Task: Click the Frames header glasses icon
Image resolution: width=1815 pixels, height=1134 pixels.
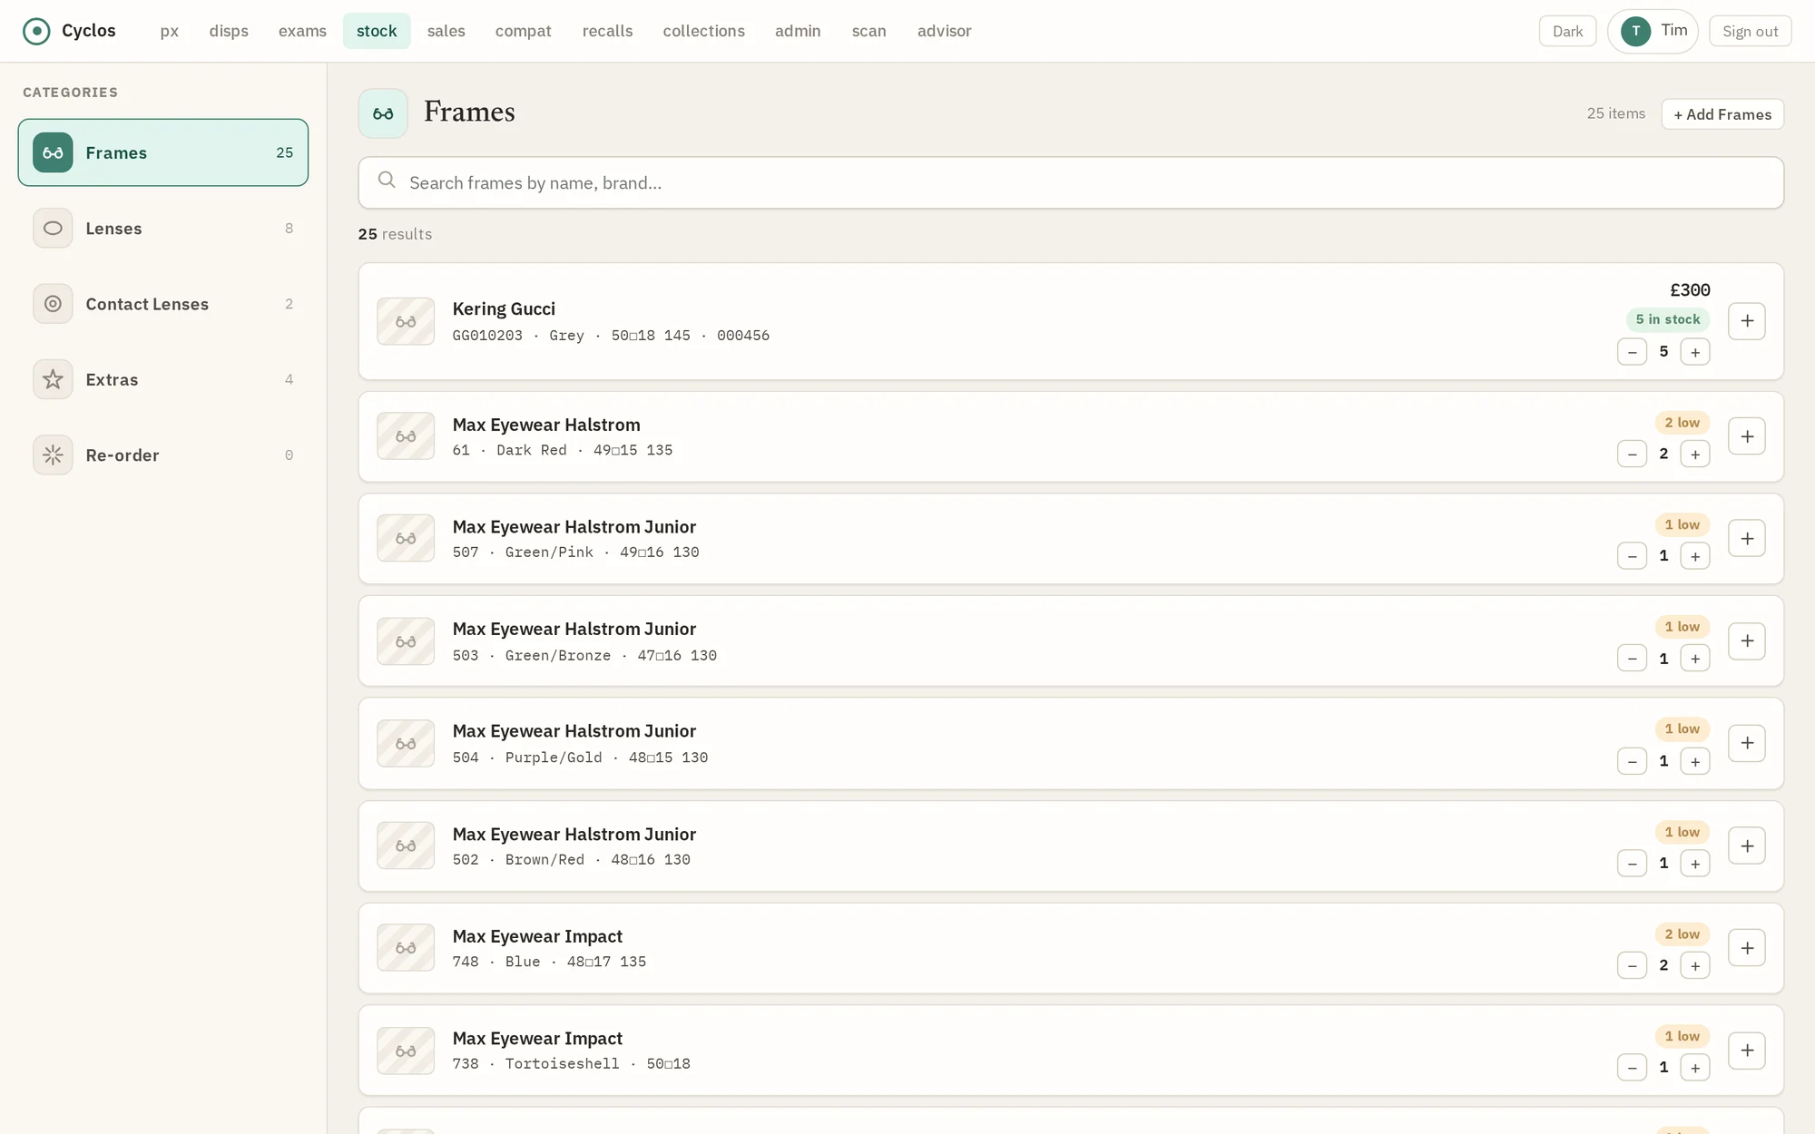Action: tap(383, 113)
